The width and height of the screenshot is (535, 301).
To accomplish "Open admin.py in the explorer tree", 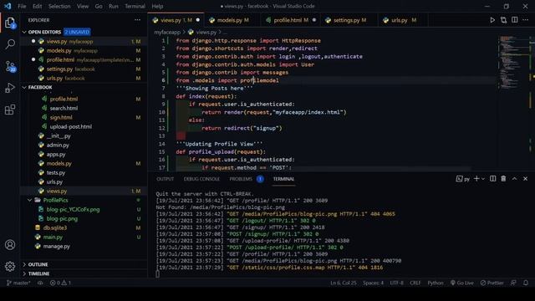I will click(58, 145).
